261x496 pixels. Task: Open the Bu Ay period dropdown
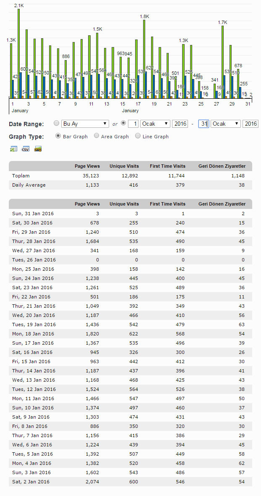[85, 124]
